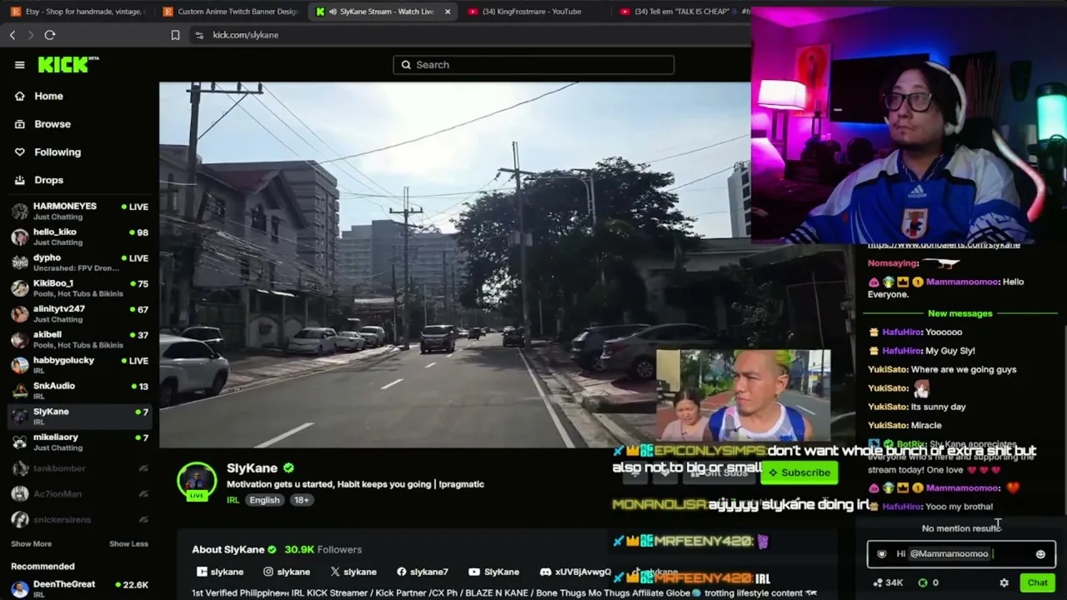Open mikeliaory channel avatar
Viewport: 1067px width, 600px height.
[x=19, y=442]
